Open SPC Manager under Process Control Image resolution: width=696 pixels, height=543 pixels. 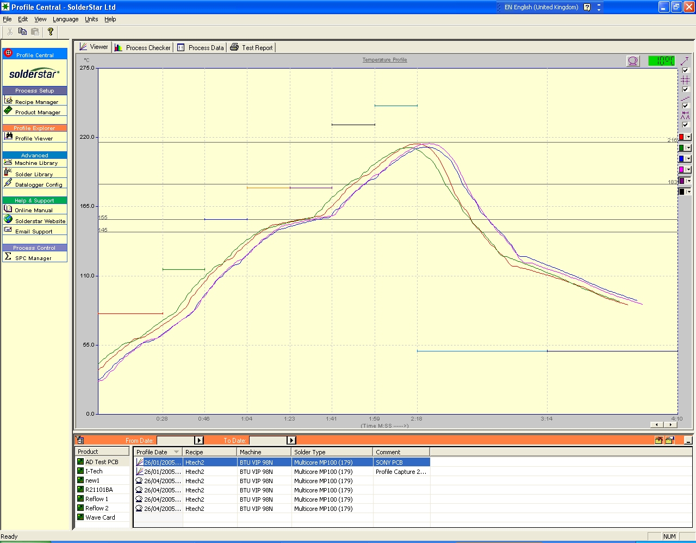(35, 257)
